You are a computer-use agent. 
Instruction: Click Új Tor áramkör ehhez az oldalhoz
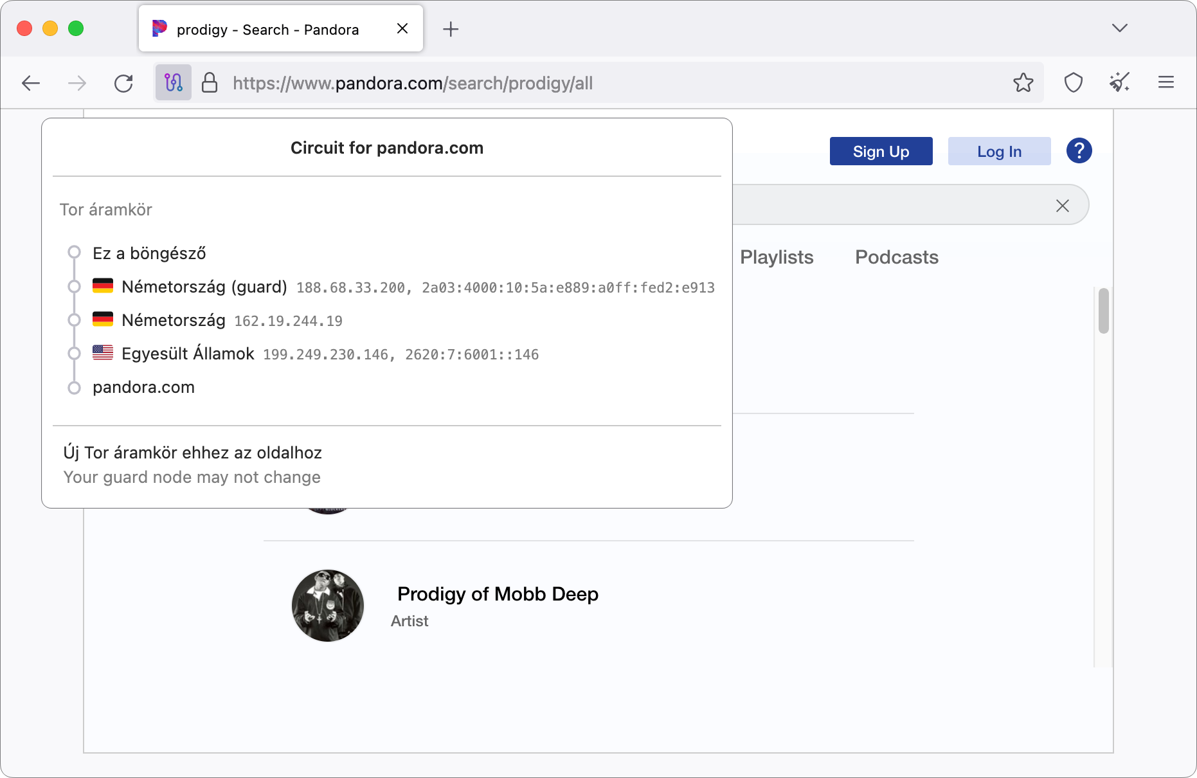[193, 453]
